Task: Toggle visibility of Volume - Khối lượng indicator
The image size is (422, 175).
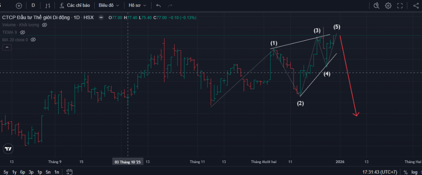Action: click(44, 25)
